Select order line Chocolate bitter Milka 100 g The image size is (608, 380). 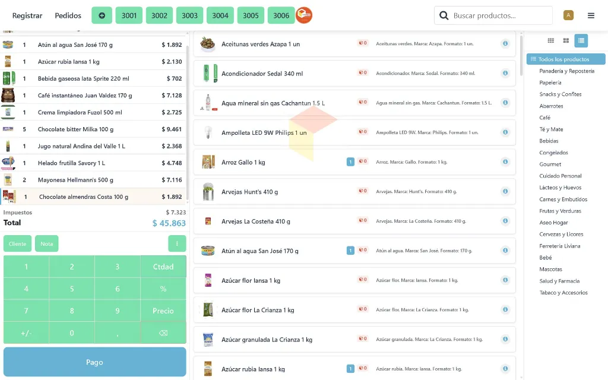93,129
